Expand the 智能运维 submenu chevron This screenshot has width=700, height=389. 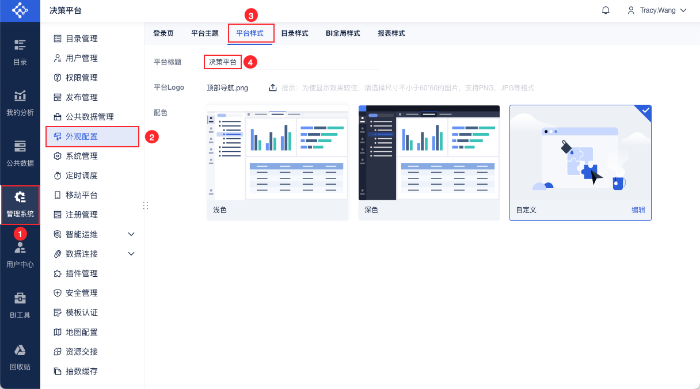click(x=131, y=234)
